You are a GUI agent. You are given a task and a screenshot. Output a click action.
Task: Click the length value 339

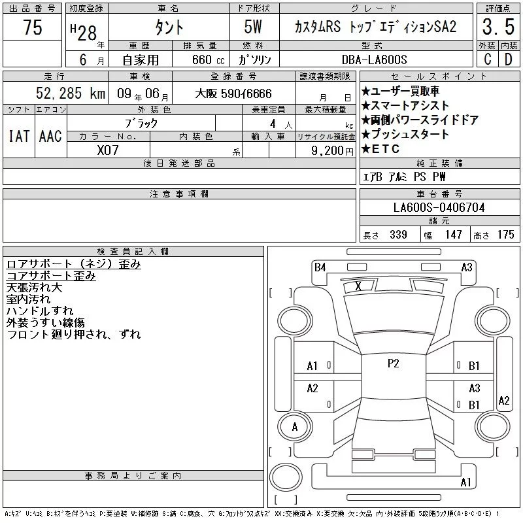[398, 235]
